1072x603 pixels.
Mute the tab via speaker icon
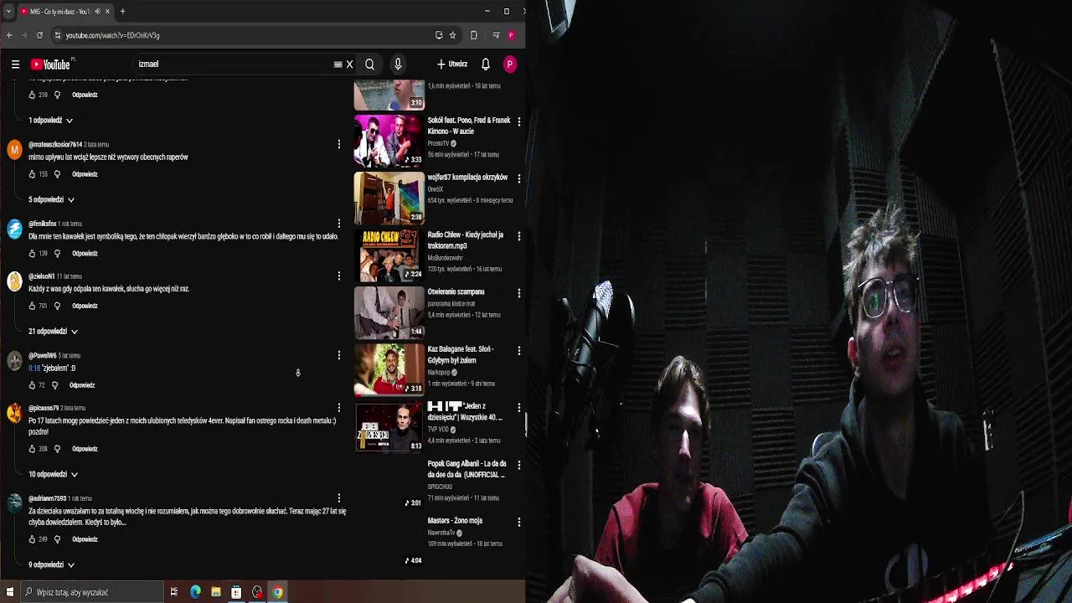(x=97, y=12)
